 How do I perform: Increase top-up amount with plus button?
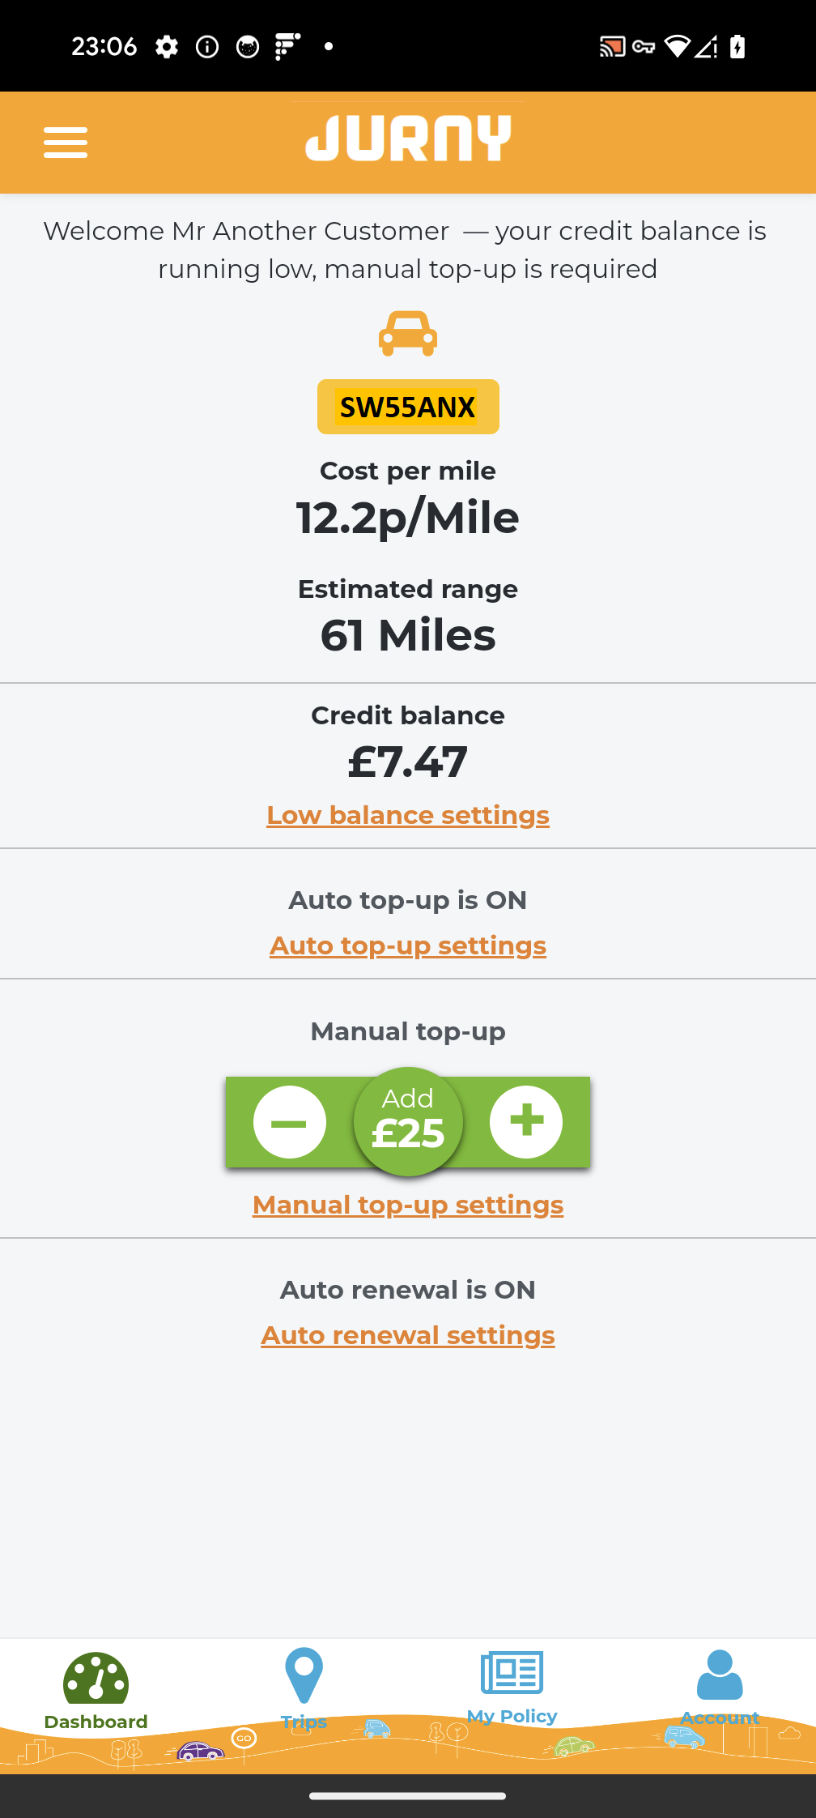tap(526, 1122)
